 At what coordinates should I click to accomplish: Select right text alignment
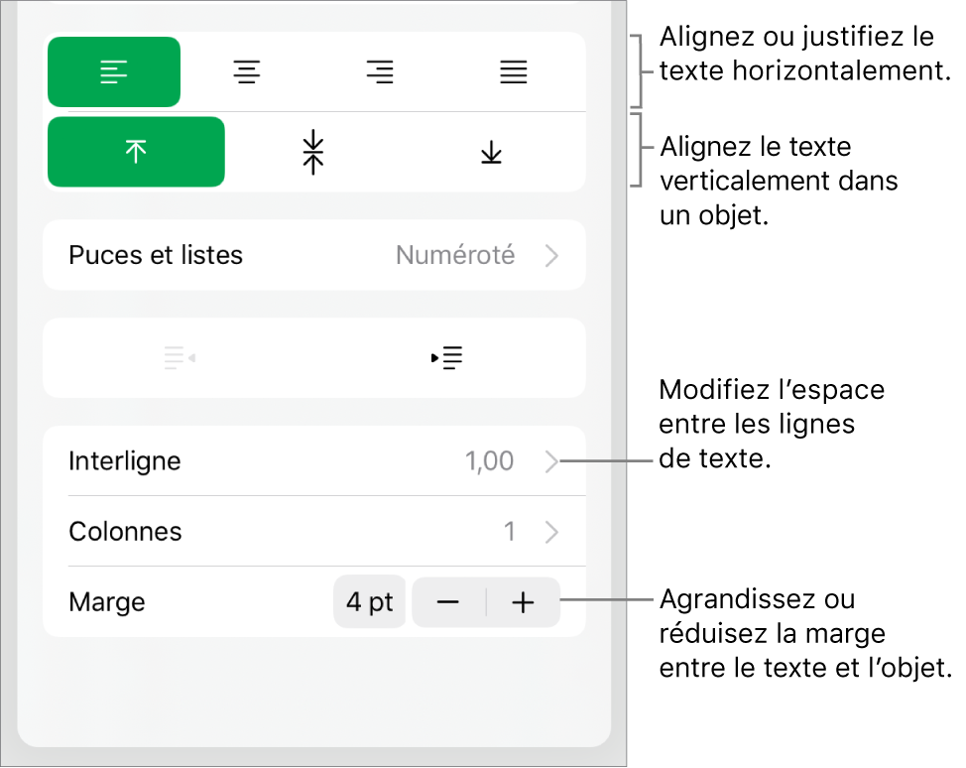click(380, 71)
